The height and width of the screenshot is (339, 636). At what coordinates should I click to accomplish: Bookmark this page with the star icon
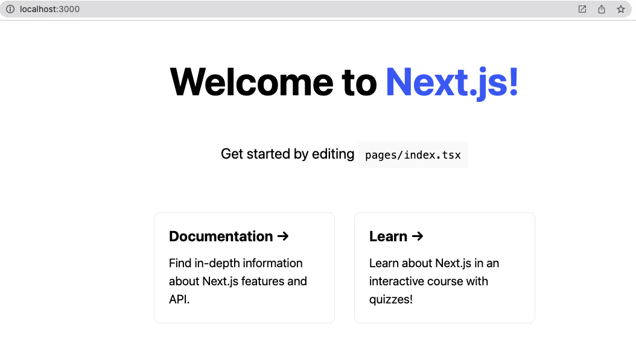(620, 9)
